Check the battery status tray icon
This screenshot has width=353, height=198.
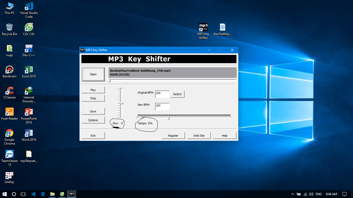pyautogui.click(x=299, y=194)
